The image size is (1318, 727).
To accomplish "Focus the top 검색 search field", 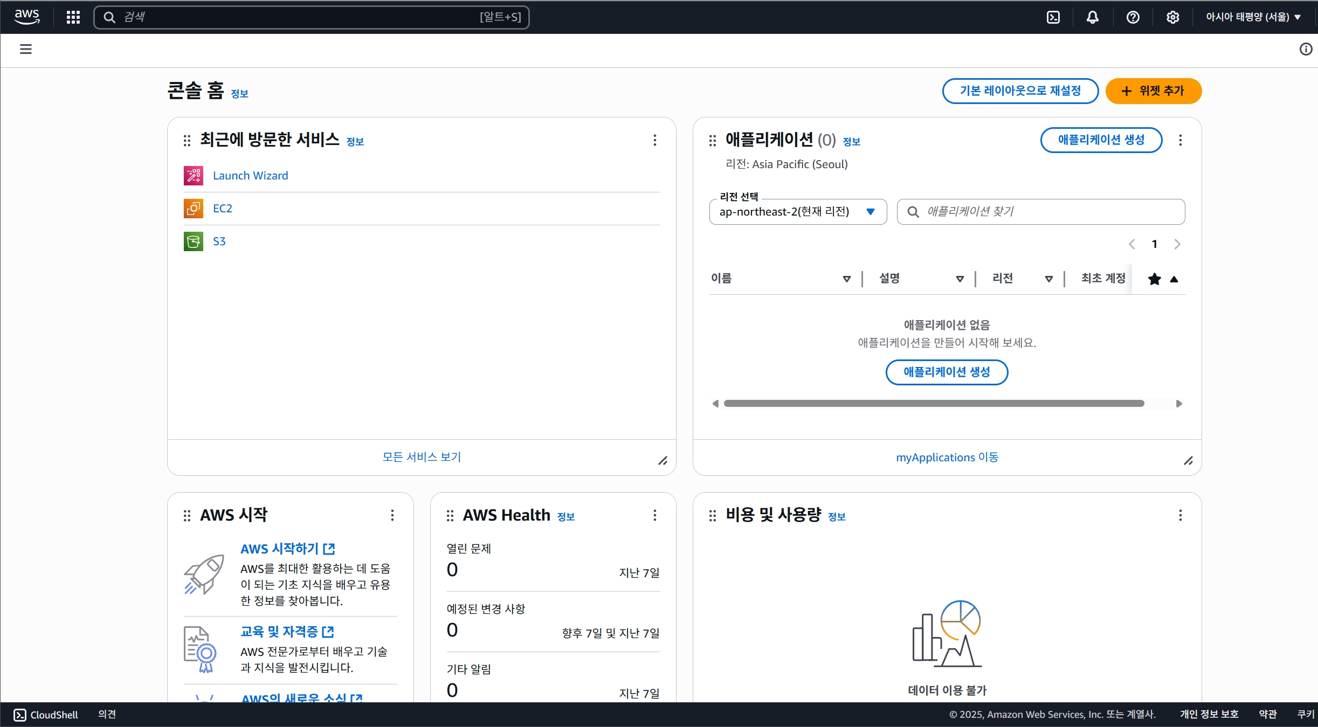I will 312,17.
